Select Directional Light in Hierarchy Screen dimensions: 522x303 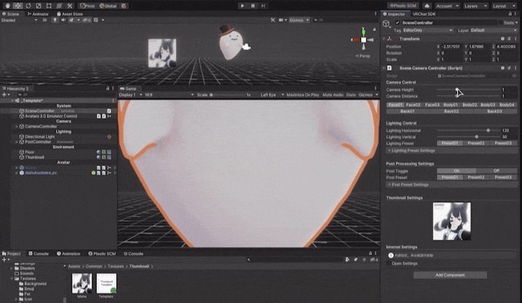(x=40, y=136)
